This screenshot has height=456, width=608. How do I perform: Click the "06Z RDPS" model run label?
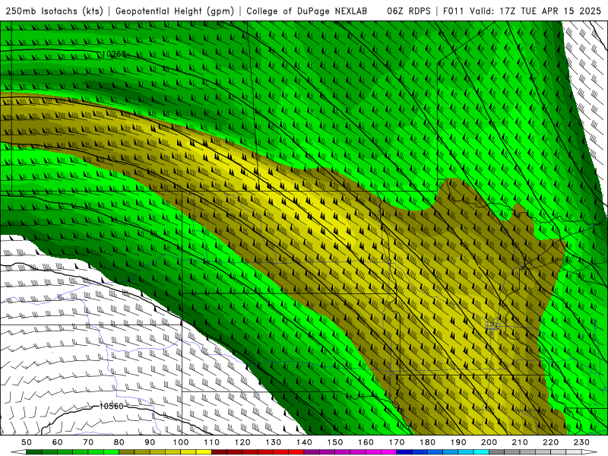point(409,11)
